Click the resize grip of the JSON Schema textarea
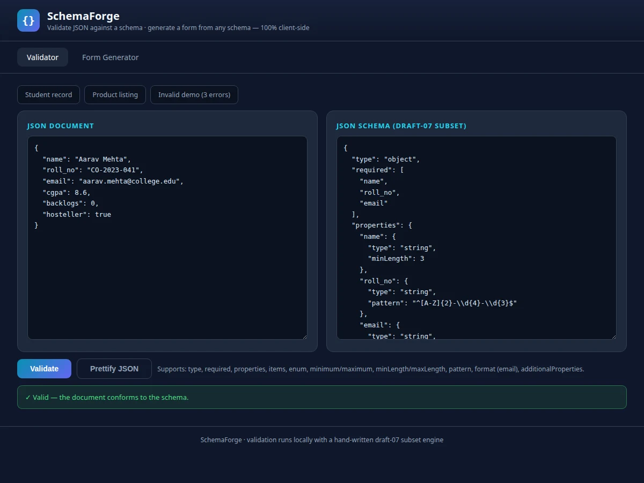This screenshot has width=644, height=483. coord(613,336)
